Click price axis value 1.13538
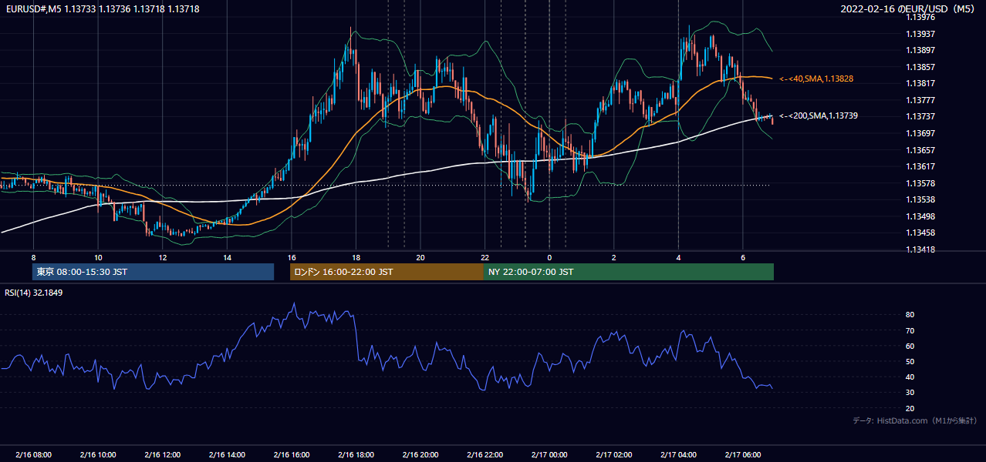 [x=920, y=199]
